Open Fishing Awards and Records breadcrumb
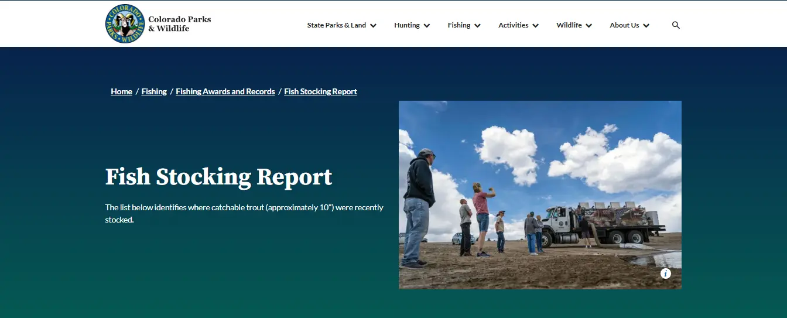Viewport: 787px width, 318px height. tap(225, 91)
